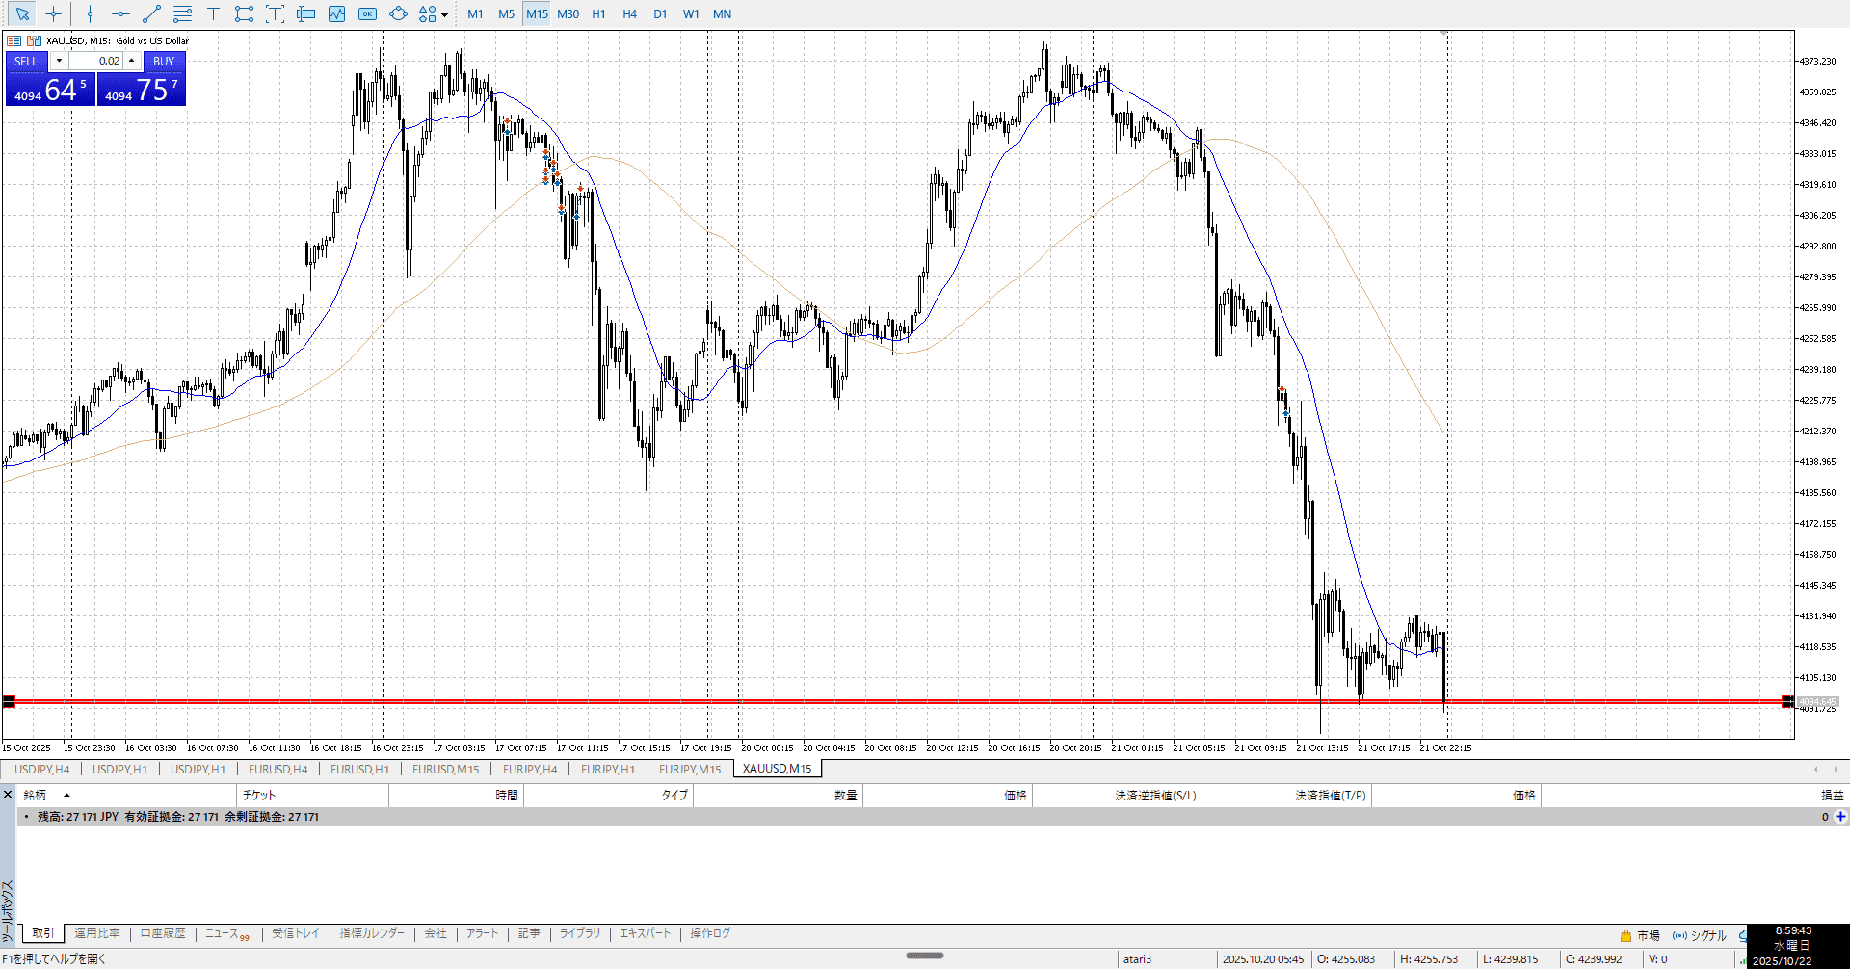
Task: Pick the vertical line drawing tool
Action: (90, 14)
